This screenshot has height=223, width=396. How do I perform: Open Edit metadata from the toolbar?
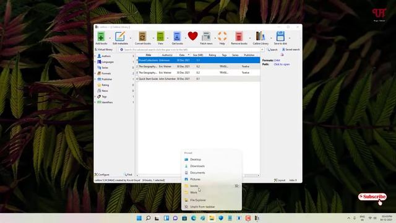pyautogui.click(x=120, y=37)
